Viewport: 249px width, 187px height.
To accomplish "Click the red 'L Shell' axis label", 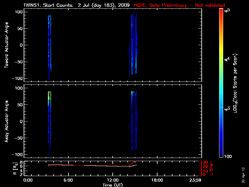I will coord(212,168).
